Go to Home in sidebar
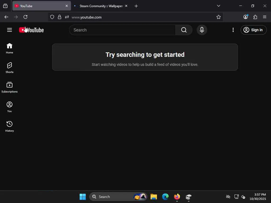This screenshot has width=271, height=203. pyautogui.click(x=10, y=48)
